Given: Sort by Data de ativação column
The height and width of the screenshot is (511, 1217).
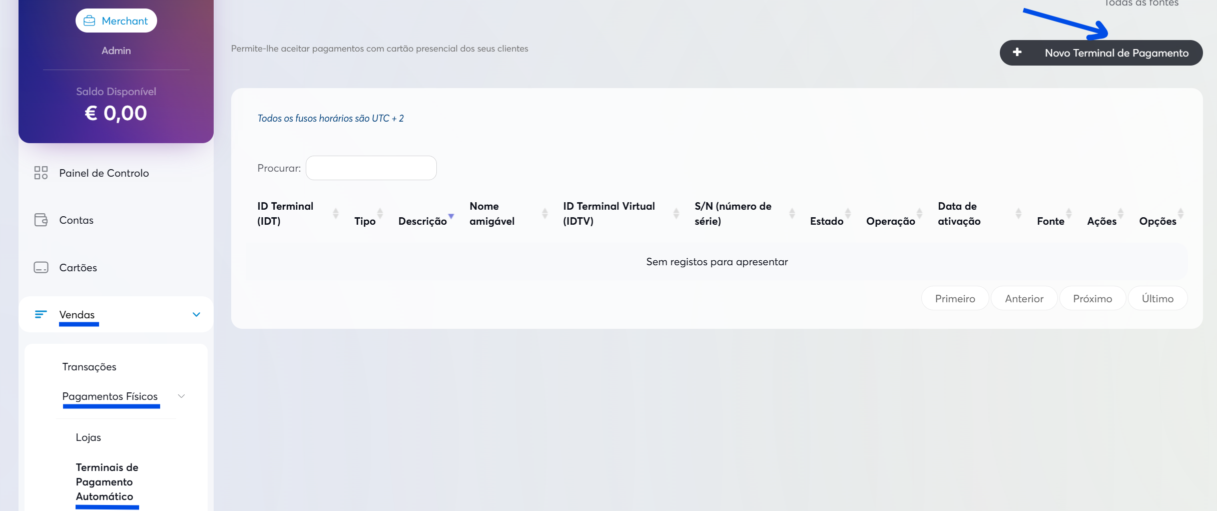Looking at the screenshot, I should coord(1018,214).
